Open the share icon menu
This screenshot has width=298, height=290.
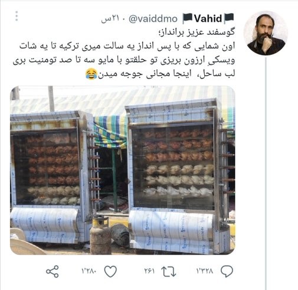click(x=53, y=272)
